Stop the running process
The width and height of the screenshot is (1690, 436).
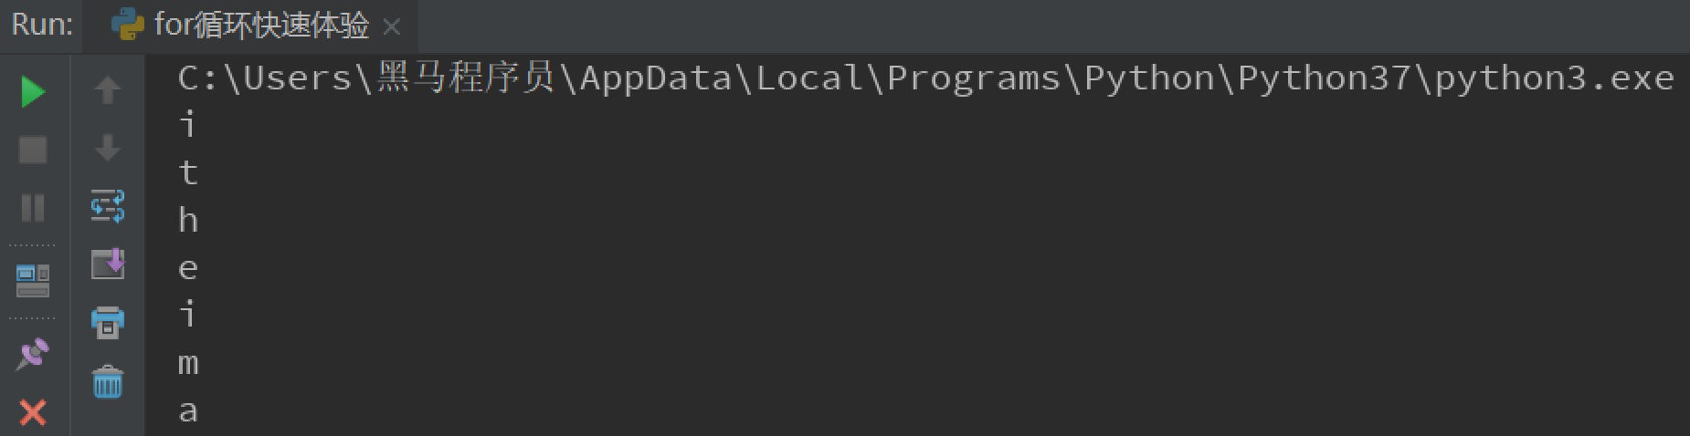pos(33,150)
